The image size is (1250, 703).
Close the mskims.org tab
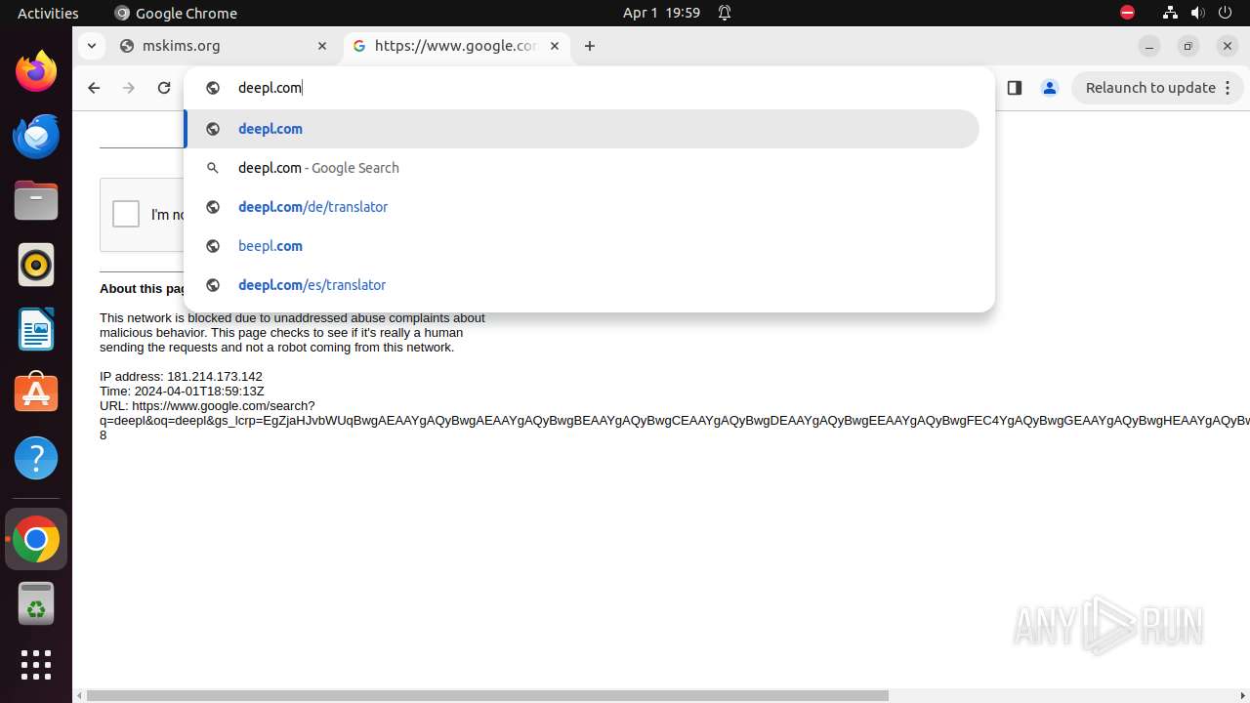(x=322, y=46)
